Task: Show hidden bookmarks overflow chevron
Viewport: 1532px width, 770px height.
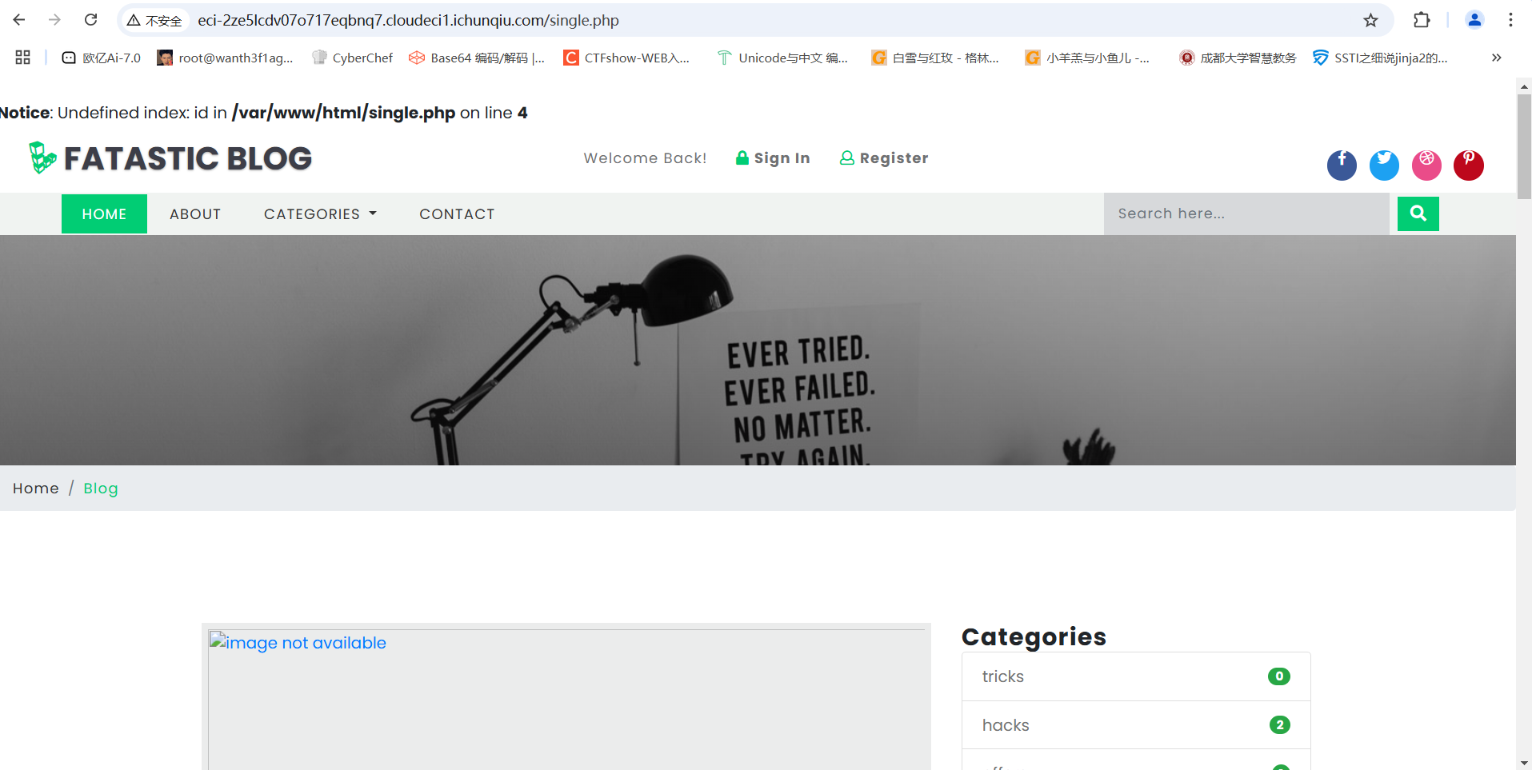Action: point(1496,58)
